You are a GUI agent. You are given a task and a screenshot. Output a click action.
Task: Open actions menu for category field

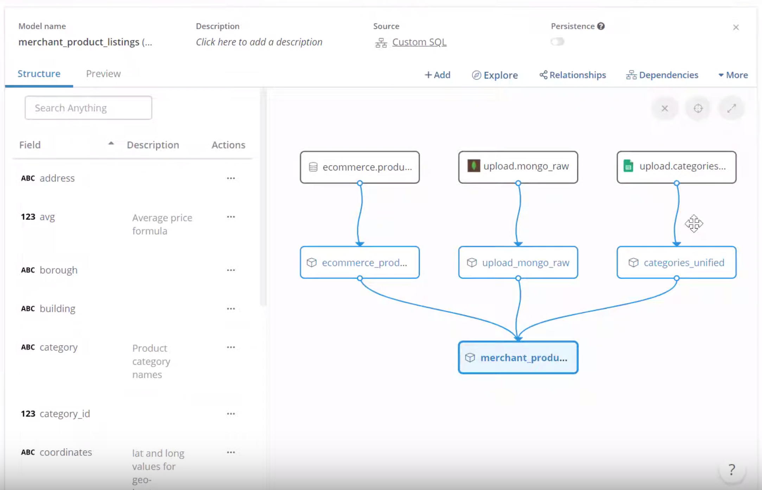231,347
